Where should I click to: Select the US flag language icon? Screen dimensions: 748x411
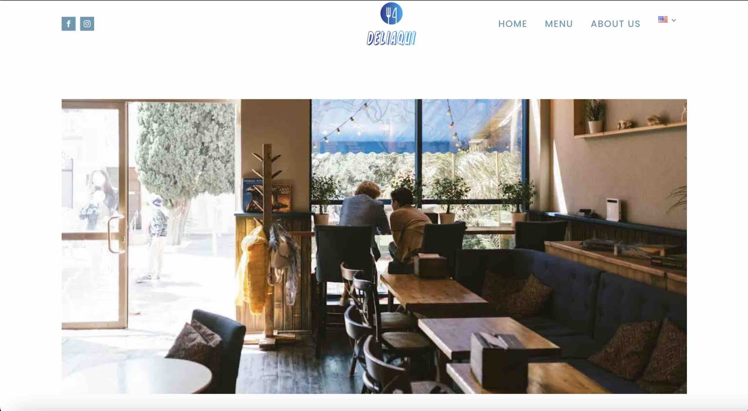tap(663, 20)
